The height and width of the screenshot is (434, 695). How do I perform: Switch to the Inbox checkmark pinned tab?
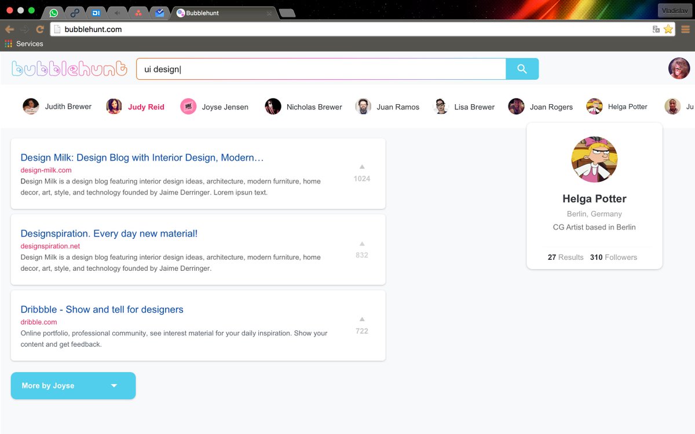(159, 13)
